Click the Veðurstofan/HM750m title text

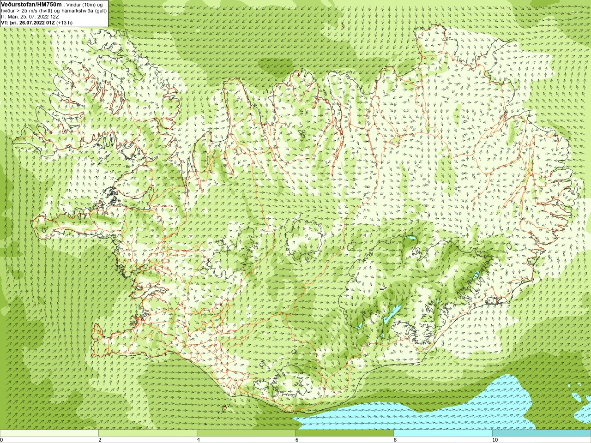31,4
